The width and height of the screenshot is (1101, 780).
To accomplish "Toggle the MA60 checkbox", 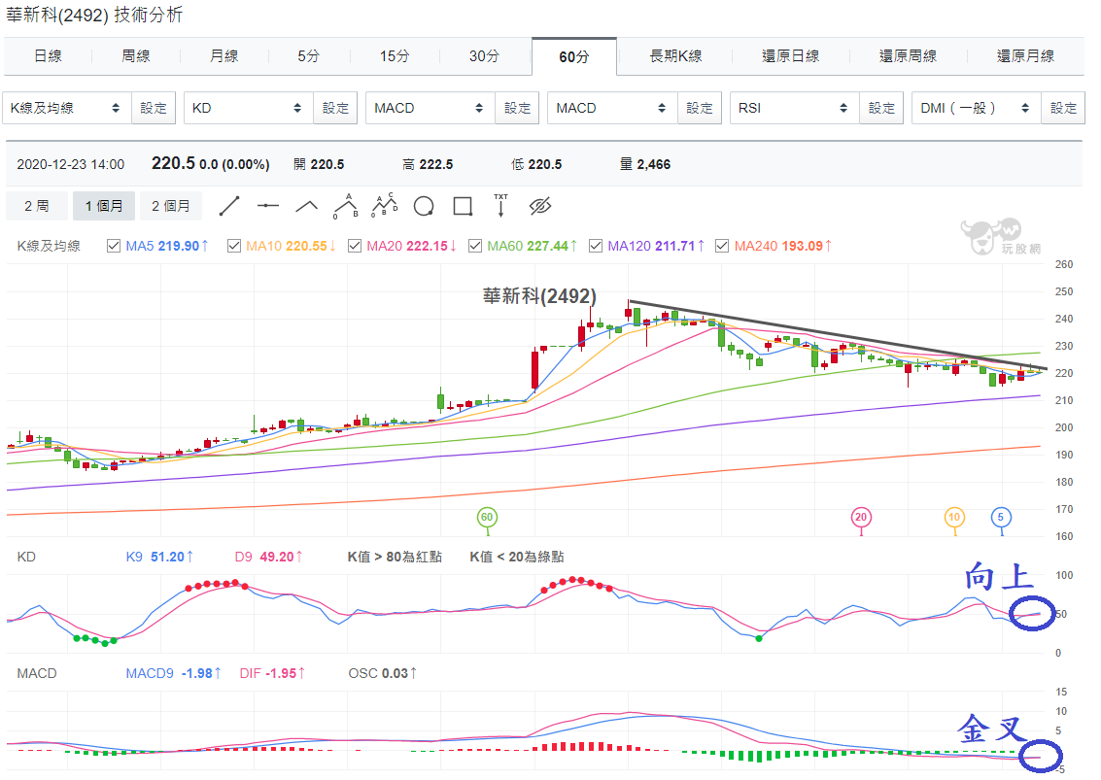I will [475, 246].
